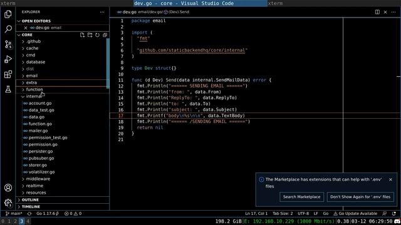Viewport: 401px width, 225px height.
Task: Click the explorer sidebar scrollbar
Action: pyautogui.click(x=108, y=63)
